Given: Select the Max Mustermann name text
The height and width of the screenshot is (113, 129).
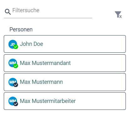Looking at the screenshot, I should (x=41, y=82).
